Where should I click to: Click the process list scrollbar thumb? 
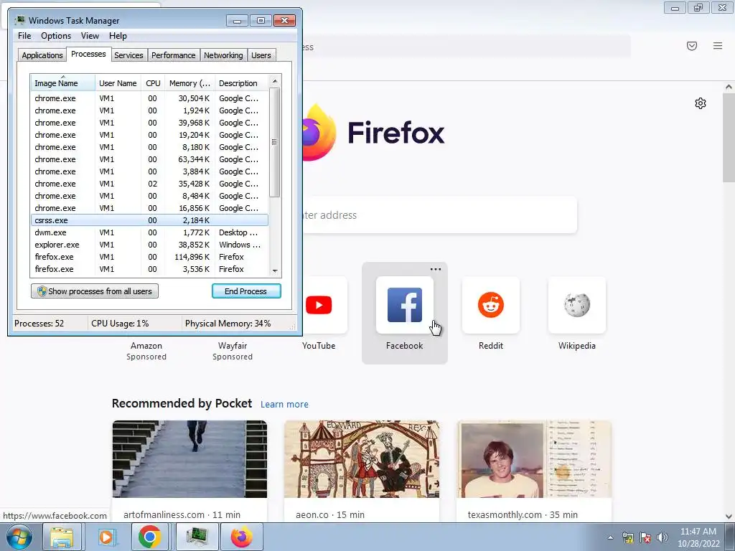pos(275,142)
